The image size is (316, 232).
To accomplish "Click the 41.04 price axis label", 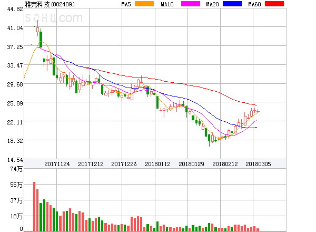I will [15, 28].
